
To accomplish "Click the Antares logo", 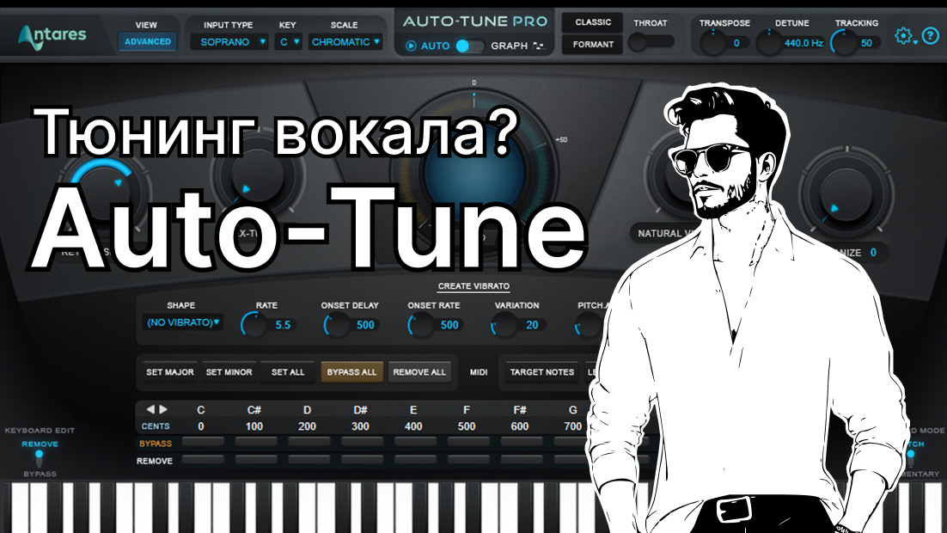I will [x=52, y=36].
